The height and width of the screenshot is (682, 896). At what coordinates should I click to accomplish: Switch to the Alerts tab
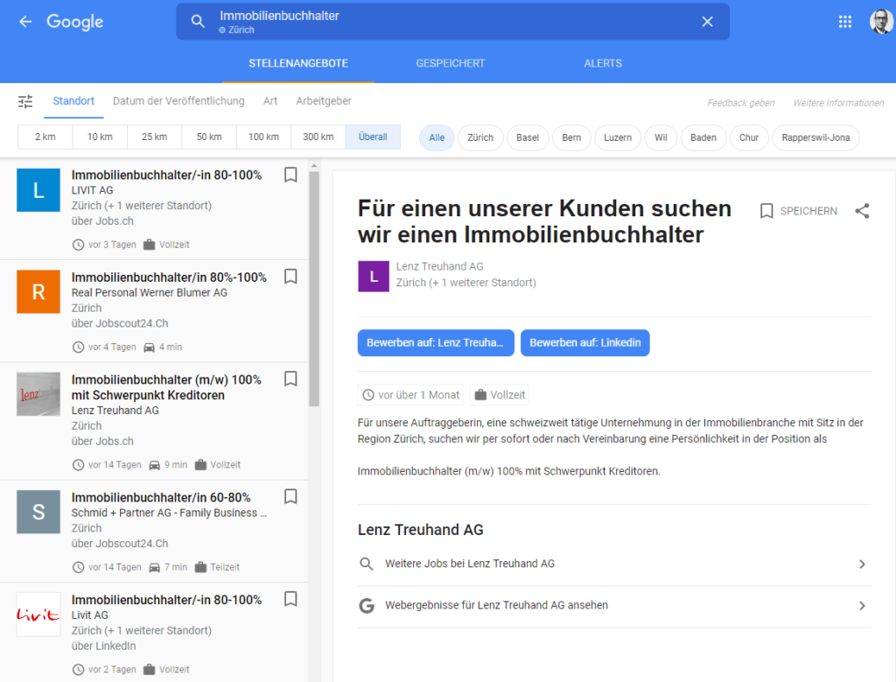tap(603, 63)
